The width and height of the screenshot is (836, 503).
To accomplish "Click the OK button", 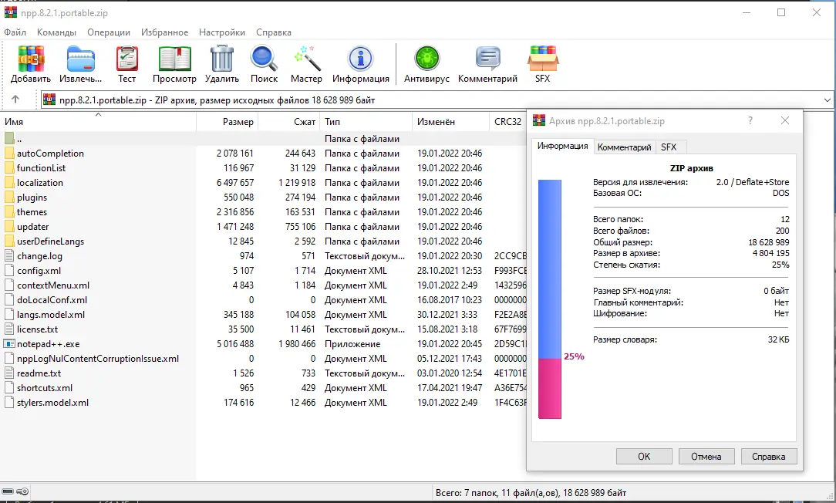I will 644,457.
